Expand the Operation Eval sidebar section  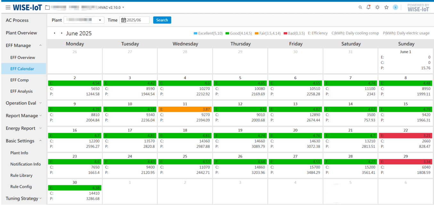click(x=40, y=103)
